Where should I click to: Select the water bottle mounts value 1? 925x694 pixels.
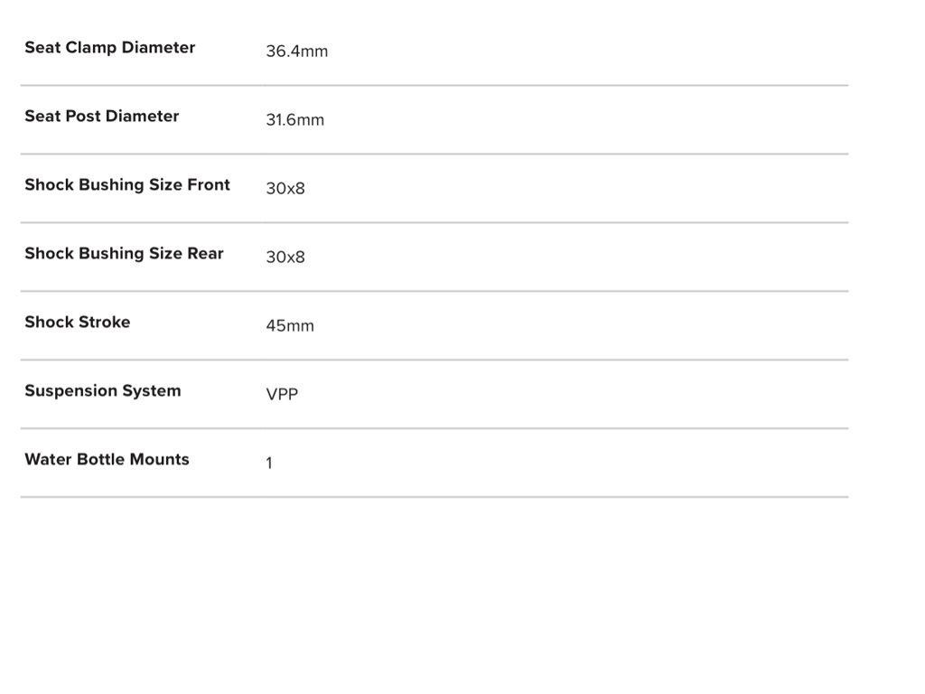(269, 464)
